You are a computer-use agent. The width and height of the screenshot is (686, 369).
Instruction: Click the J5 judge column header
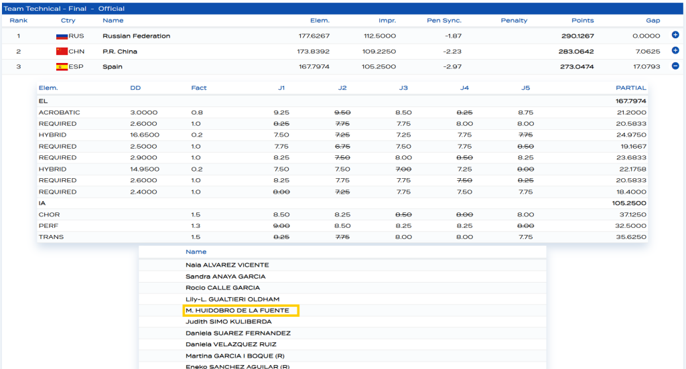pyautogui.click(x=525, y=88)
